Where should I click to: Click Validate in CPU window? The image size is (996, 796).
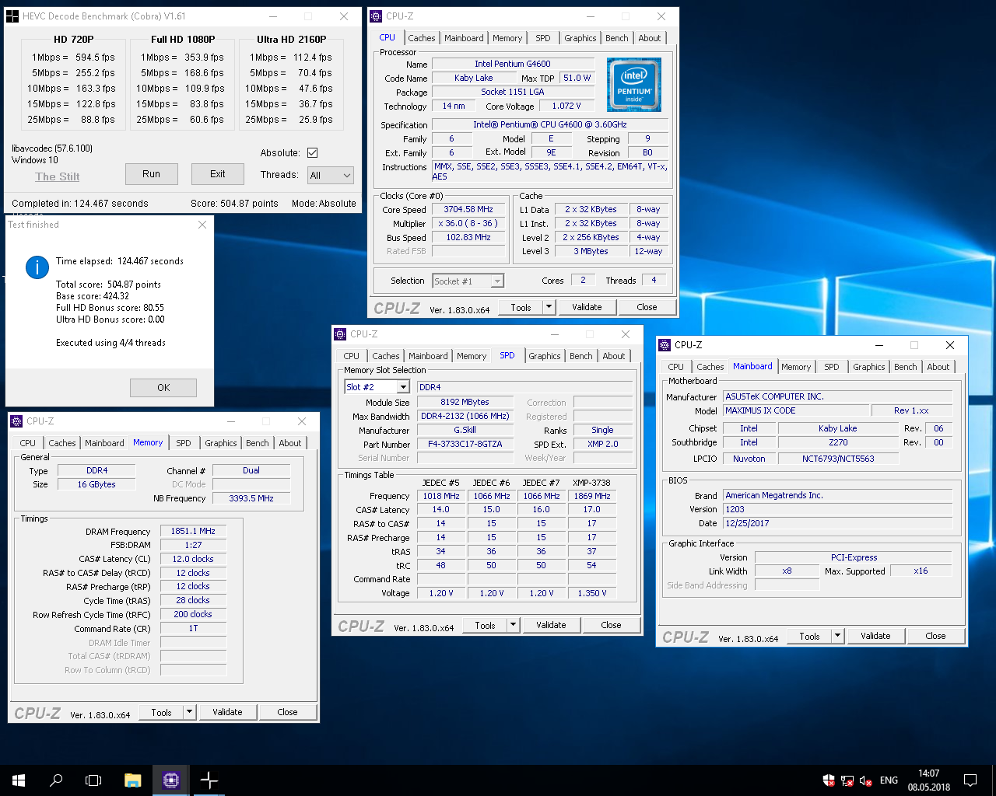click(587, 307)
